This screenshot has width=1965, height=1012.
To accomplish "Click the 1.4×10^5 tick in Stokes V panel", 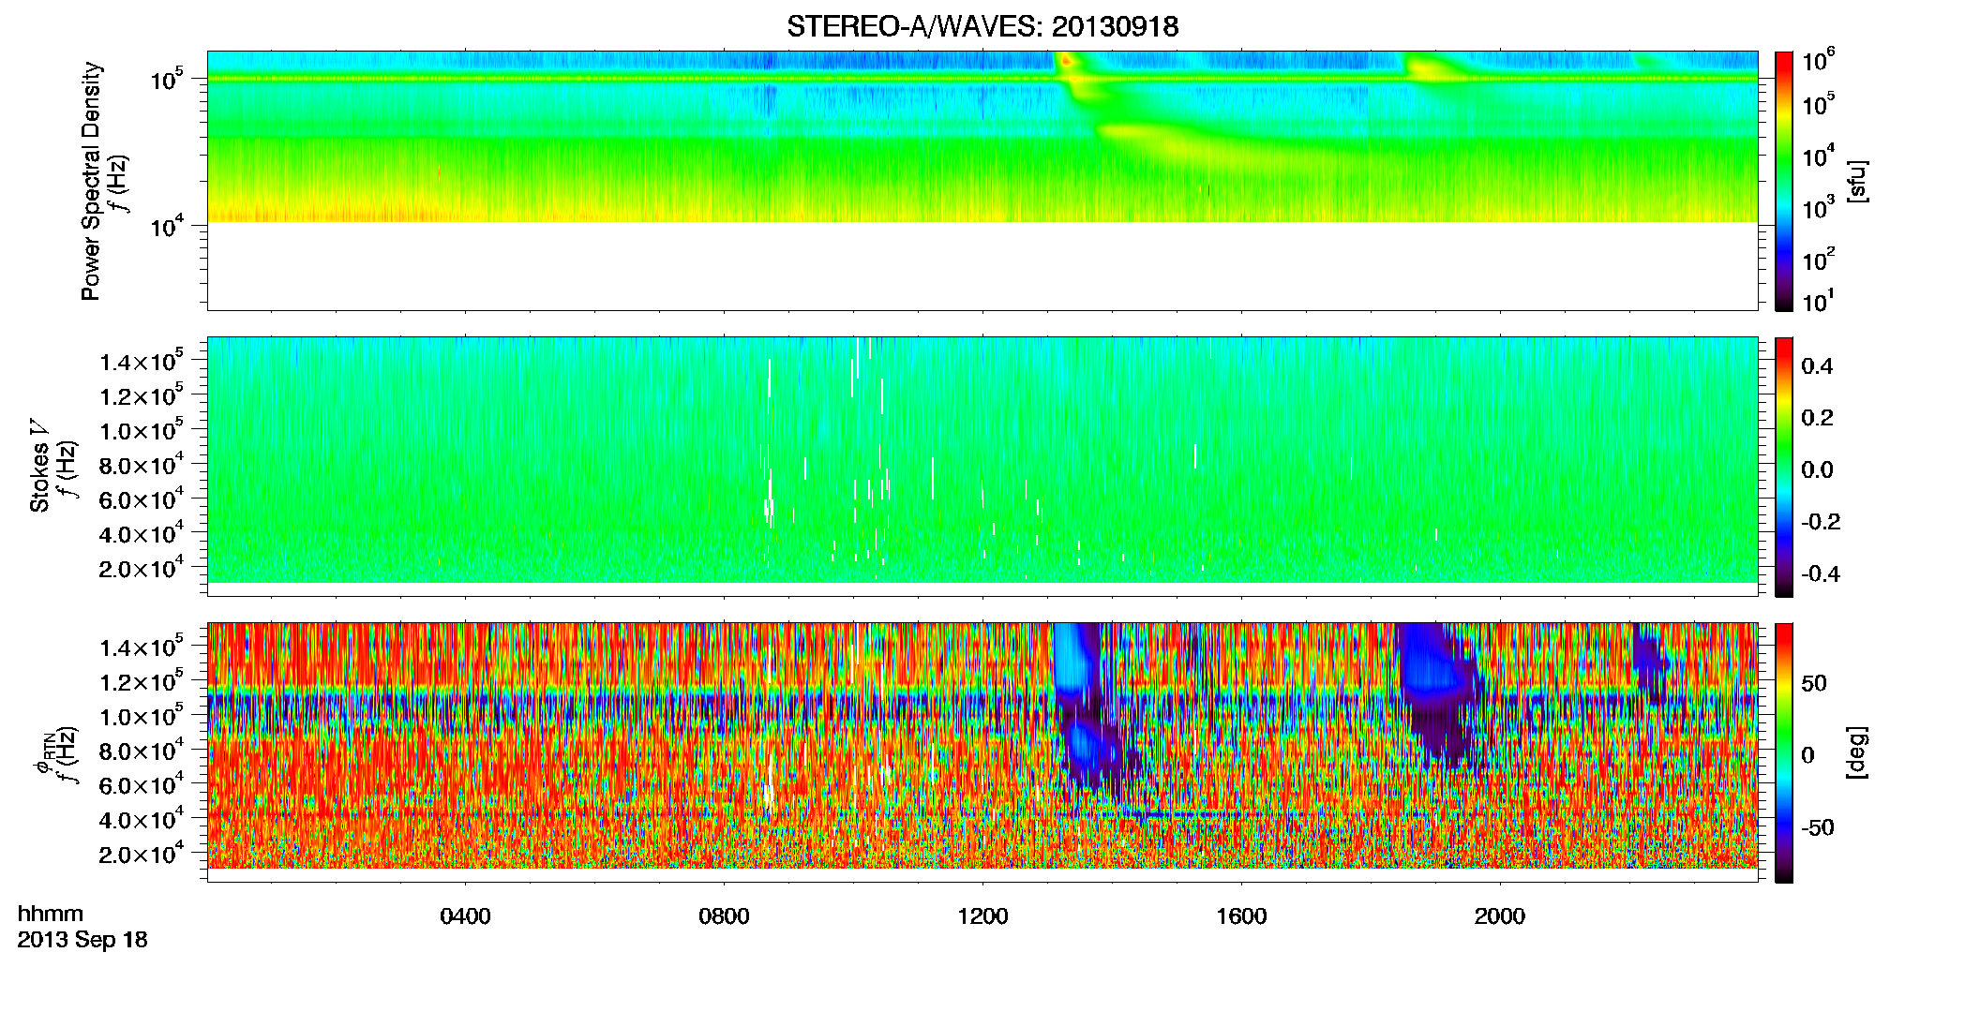I will (142, 361).
